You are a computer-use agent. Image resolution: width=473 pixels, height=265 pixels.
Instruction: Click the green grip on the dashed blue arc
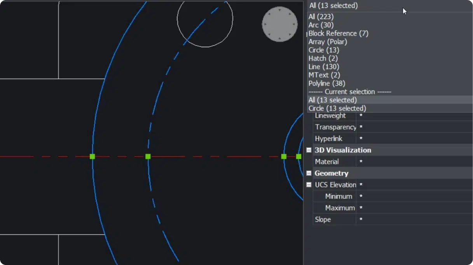[148, 157]
